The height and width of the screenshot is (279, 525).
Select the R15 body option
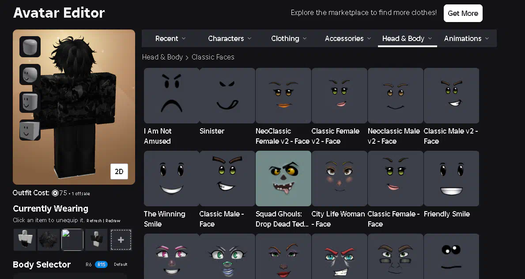pos(101,264)
